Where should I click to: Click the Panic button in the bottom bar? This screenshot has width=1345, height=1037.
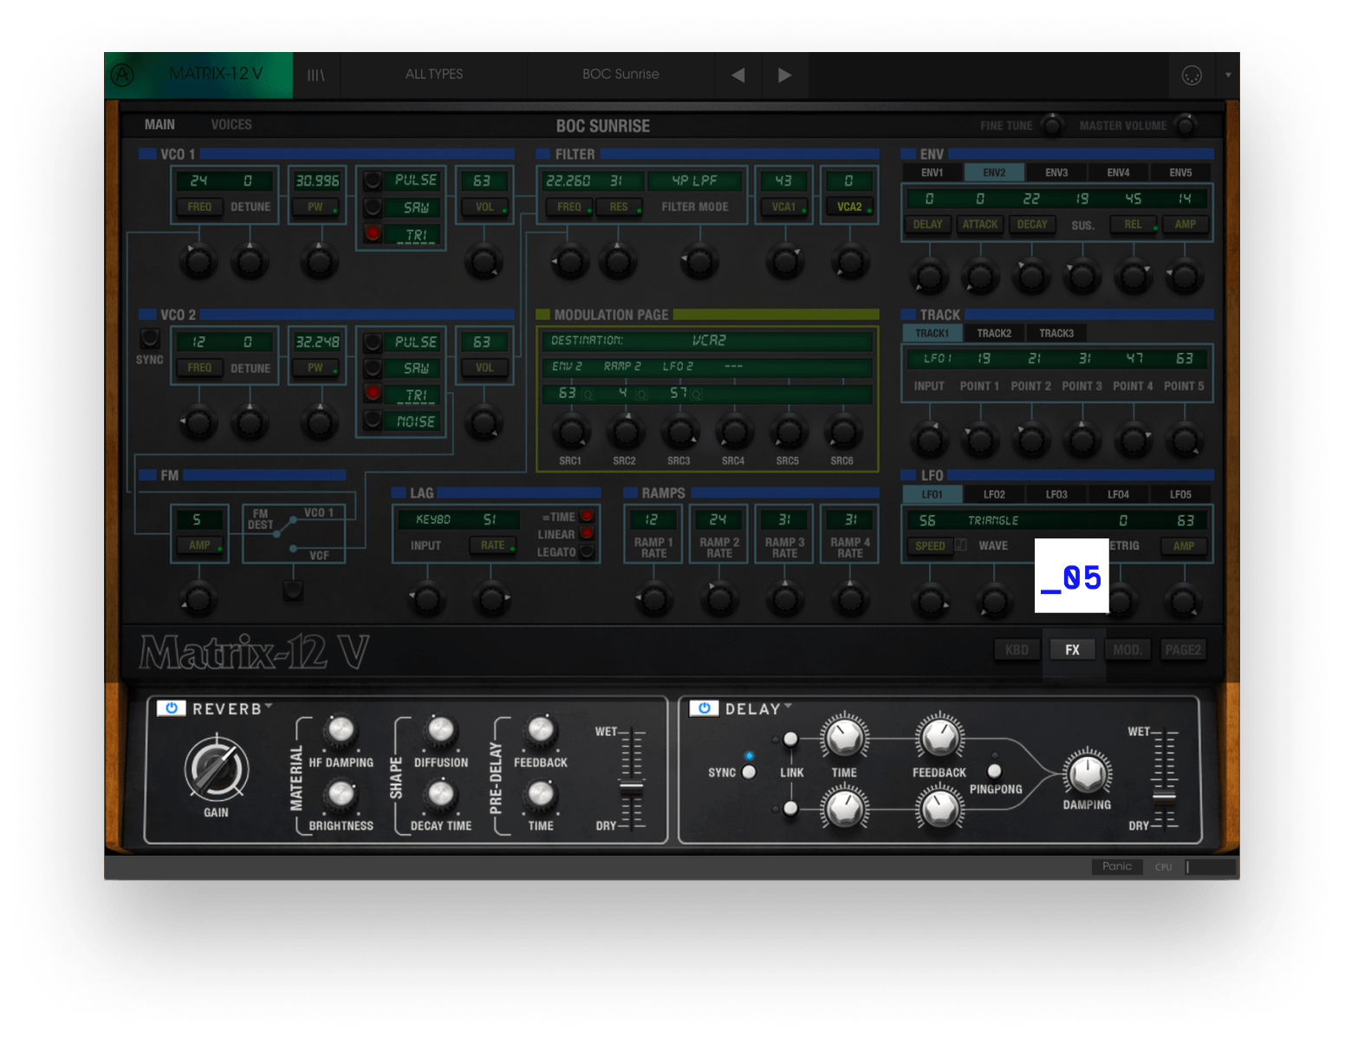click(x=1117, y=866)
